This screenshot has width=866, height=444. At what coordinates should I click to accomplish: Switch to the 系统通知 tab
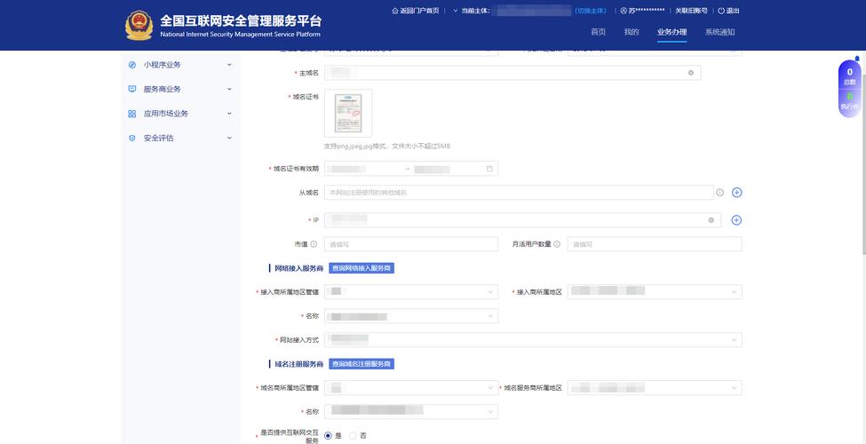pos(719,32)
